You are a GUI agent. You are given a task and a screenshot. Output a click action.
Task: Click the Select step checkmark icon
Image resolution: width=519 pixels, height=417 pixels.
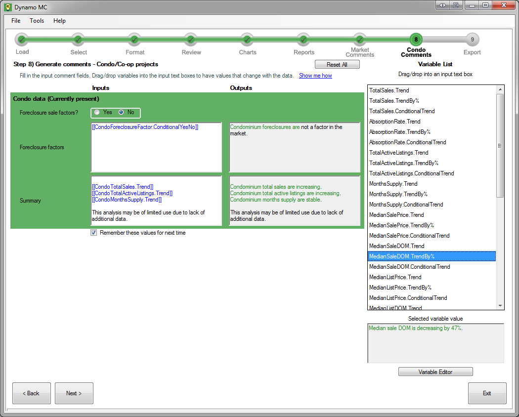(x=78, y=40)
